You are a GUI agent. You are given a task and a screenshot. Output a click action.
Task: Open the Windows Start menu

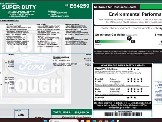[45, 121]
